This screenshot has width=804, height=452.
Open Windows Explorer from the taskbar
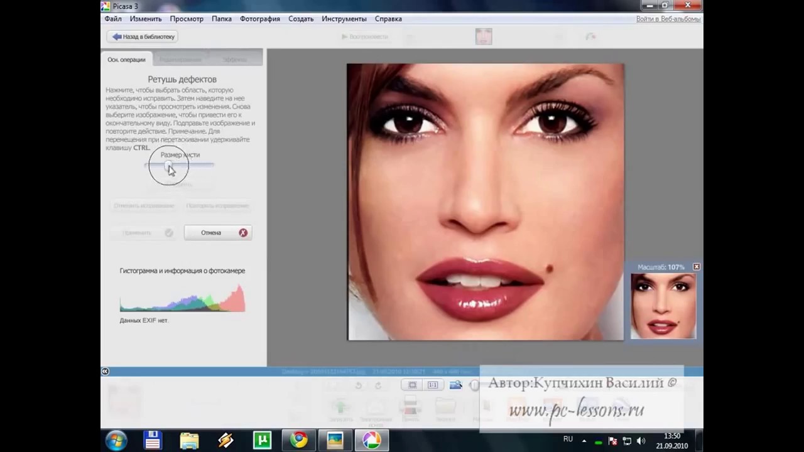click(189, 441)
